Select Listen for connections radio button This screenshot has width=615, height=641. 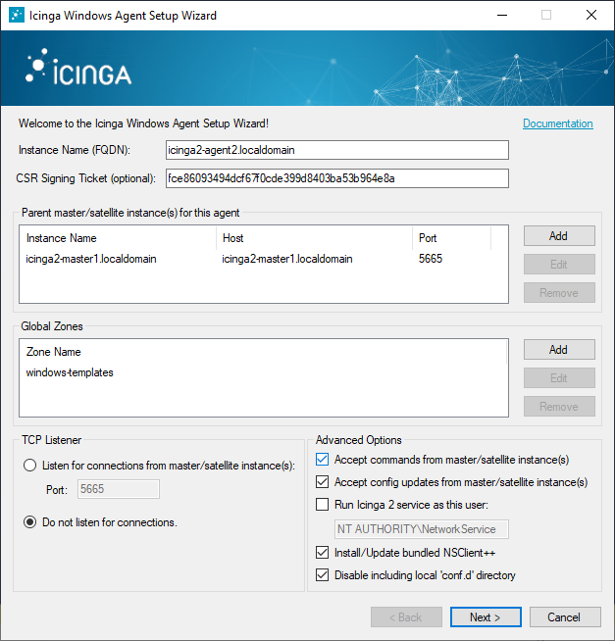[x=29, y=466]
